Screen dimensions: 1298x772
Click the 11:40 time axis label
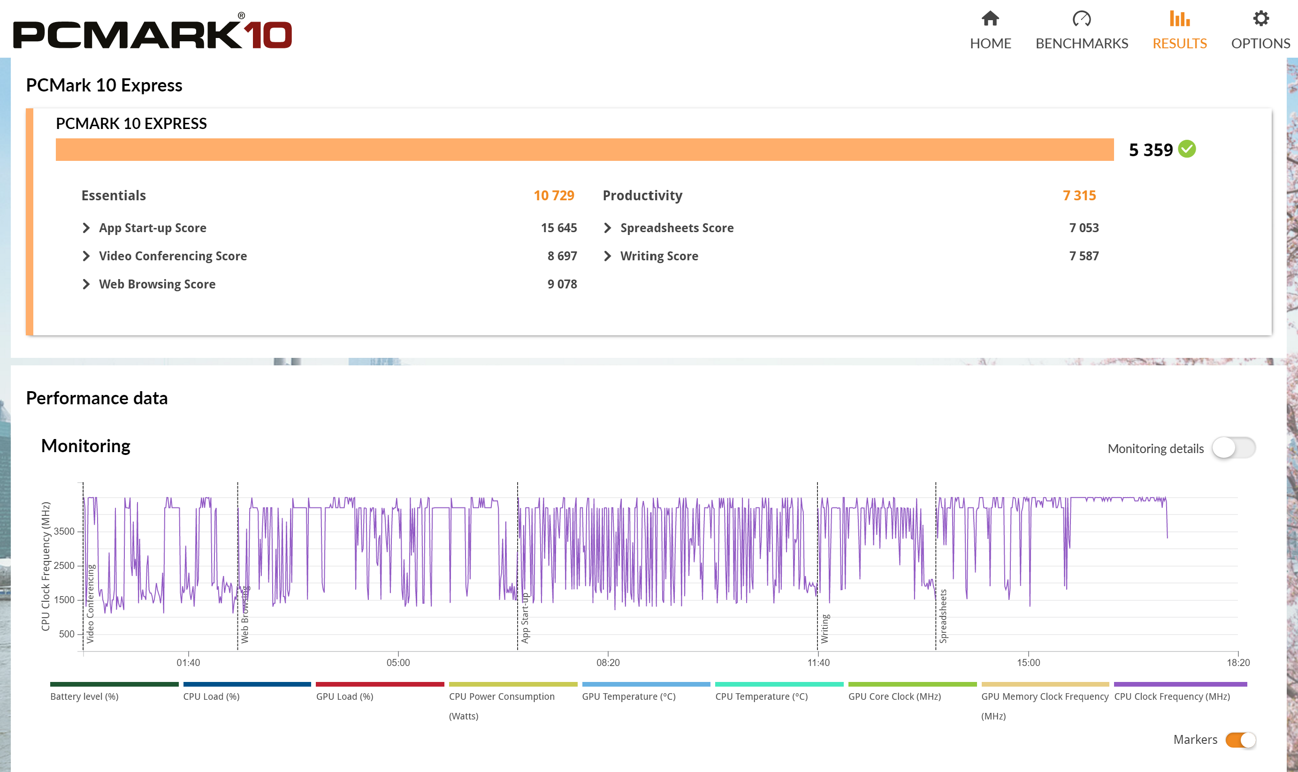(818, 663)
